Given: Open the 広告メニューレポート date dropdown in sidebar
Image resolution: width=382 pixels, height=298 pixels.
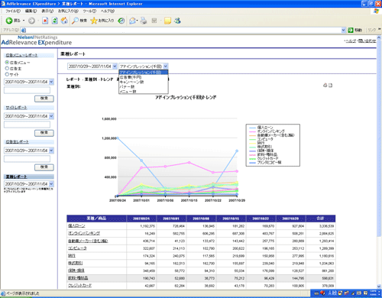Looking at the screenshot, I should tap(51, 82).
